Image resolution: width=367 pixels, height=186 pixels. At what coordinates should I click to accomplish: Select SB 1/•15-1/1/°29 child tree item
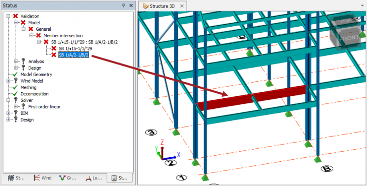75,48
